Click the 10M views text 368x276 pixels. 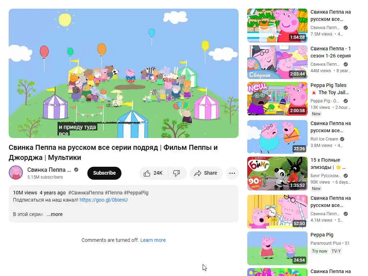point(25,193)
